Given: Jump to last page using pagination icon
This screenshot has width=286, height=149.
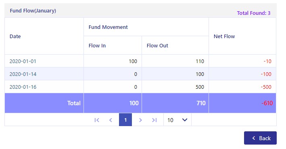Looking at the screenshot, I should (154, 120).
